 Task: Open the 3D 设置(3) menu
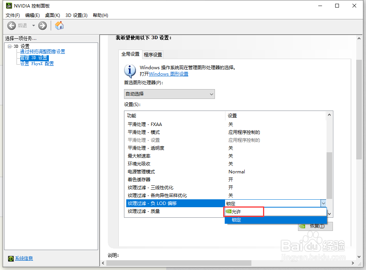pos(76,15)
